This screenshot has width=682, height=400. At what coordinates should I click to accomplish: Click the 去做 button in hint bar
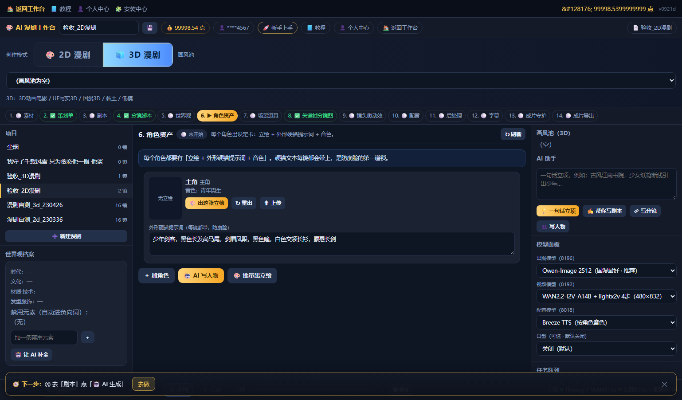[144, 384]
